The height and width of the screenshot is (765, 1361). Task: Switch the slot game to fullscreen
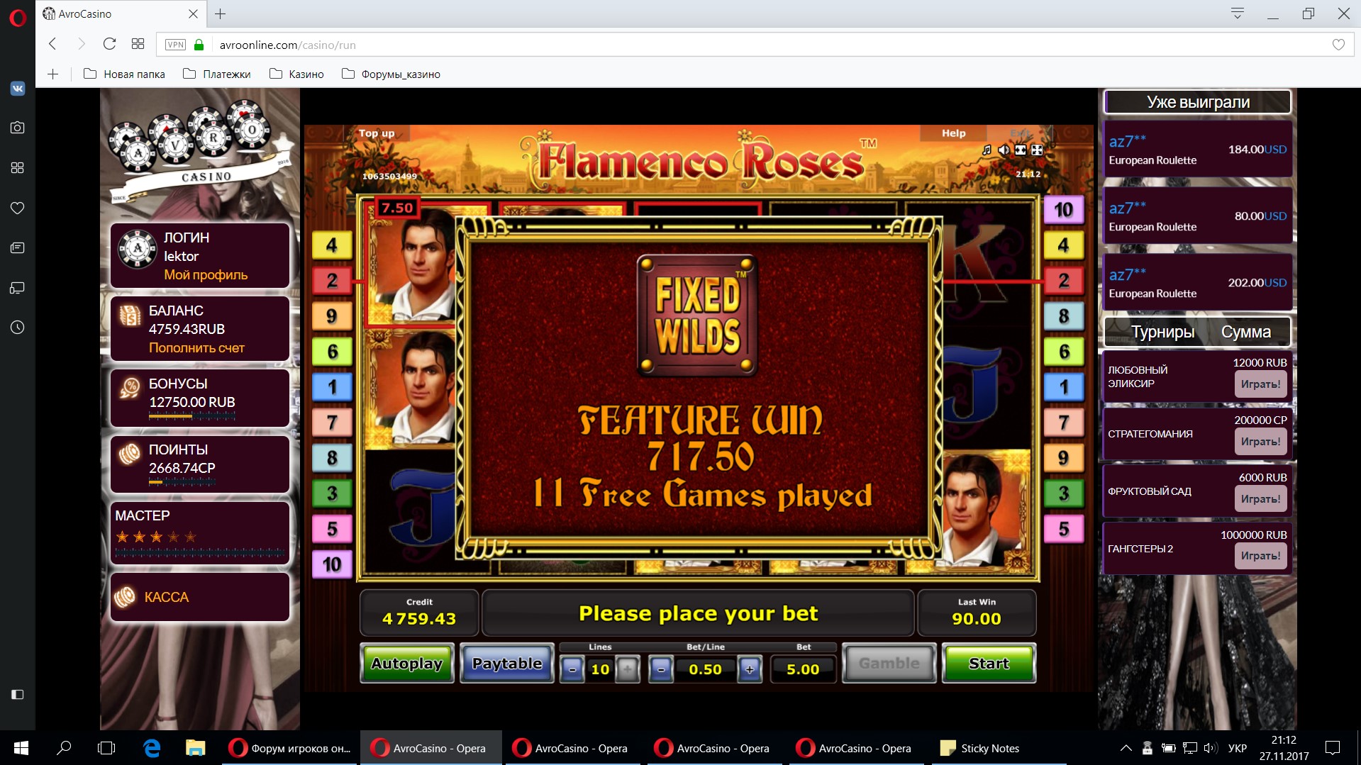point(1037,150)
